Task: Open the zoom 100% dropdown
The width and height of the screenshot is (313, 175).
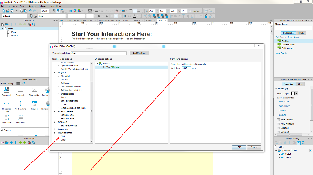Action: 50,11
